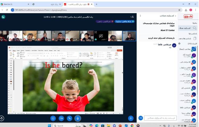Viewport: 199px width, 127px height.
Task: Open the blue plus actions menu
Action: (131, 118)
